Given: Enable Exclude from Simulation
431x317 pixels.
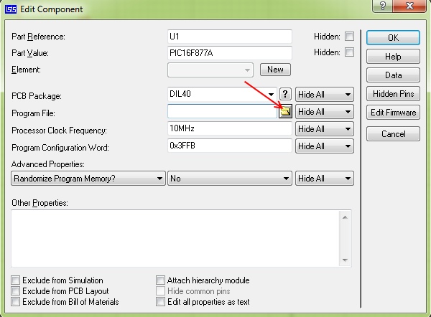Looking at the screenshot, I should [x=17, y=280].
